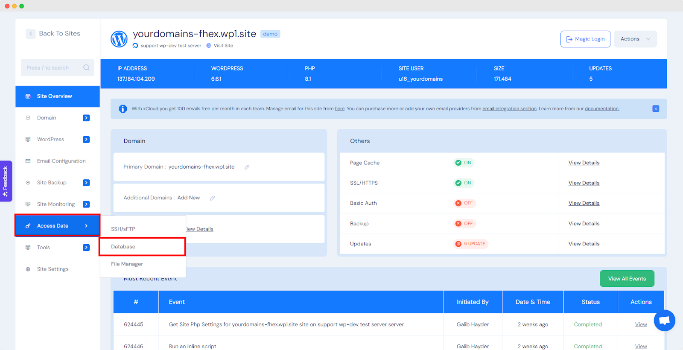Click the Back To Sites arrow icon
Viewport: 683px width, 350px height.
31,34
